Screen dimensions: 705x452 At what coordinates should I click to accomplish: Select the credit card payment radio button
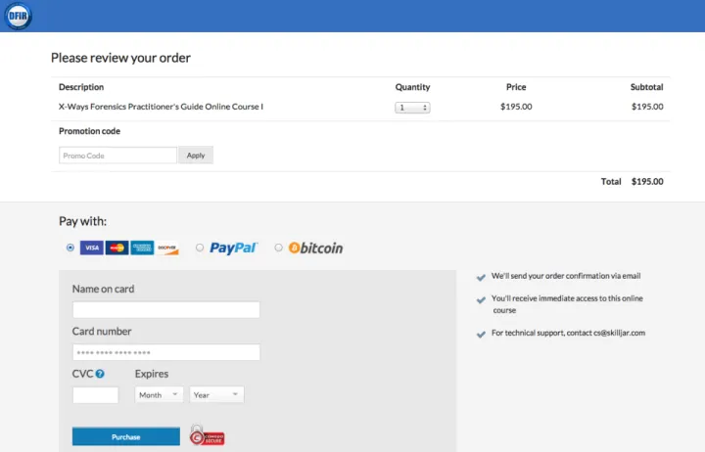[70, 248]
